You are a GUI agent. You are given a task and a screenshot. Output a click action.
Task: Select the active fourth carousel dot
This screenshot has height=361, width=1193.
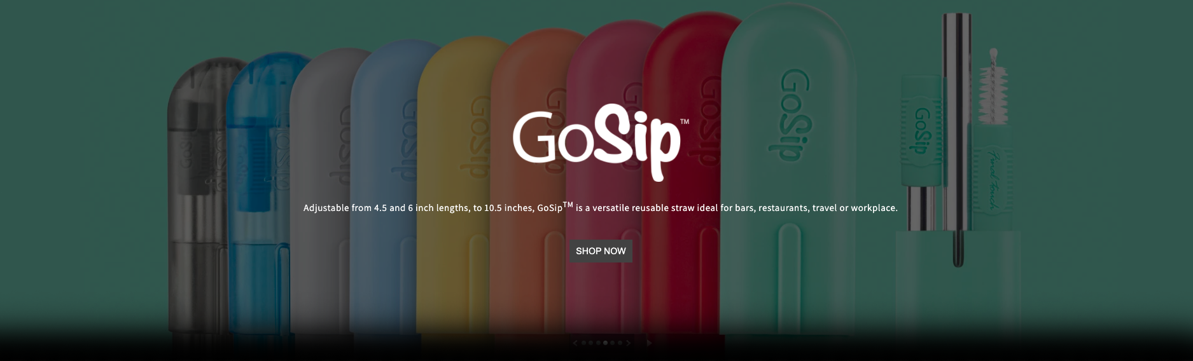pos(605,343)
